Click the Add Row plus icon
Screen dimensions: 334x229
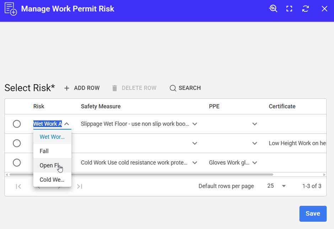coord(67,88)
